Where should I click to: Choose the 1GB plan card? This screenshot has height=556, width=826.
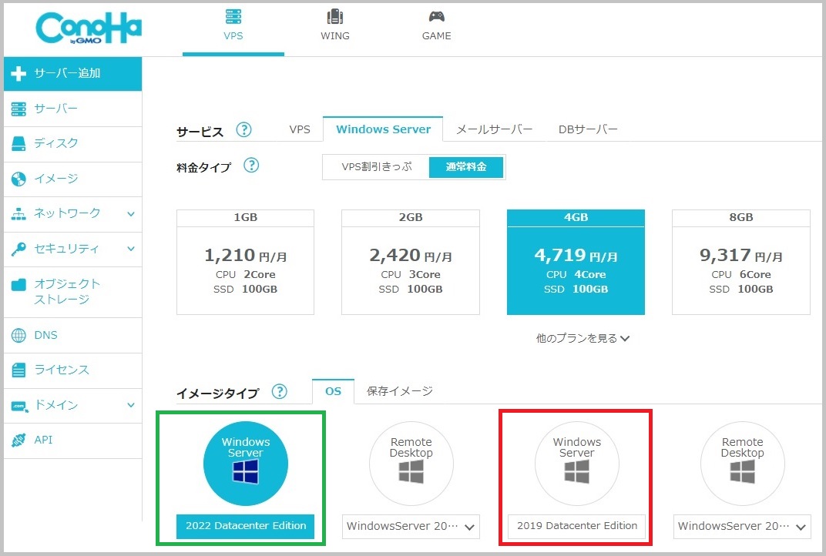(246, 262)
